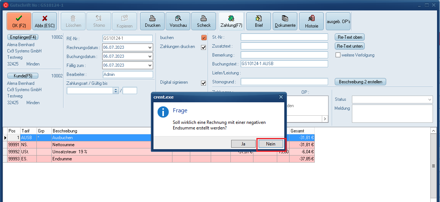Screen dimensions: 440x202
Task: Toggle the buchen checkbox
Action: (204, 38)
